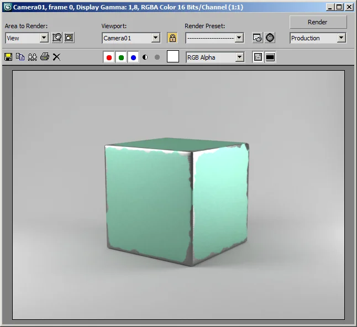Toggle the Lock to Viewport padlock
This screenshot has width=357, height=327.
172,38
